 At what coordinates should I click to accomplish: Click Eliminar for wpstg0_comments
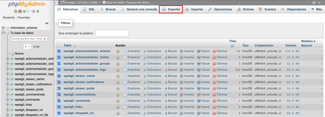(x=220, y=101)
